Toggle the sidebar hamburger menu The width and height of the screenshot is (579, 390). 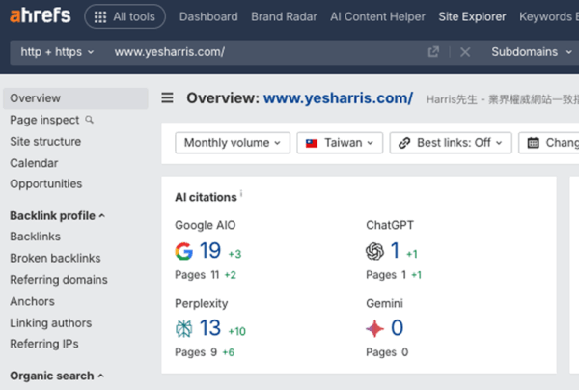click(x=167, y=97)
